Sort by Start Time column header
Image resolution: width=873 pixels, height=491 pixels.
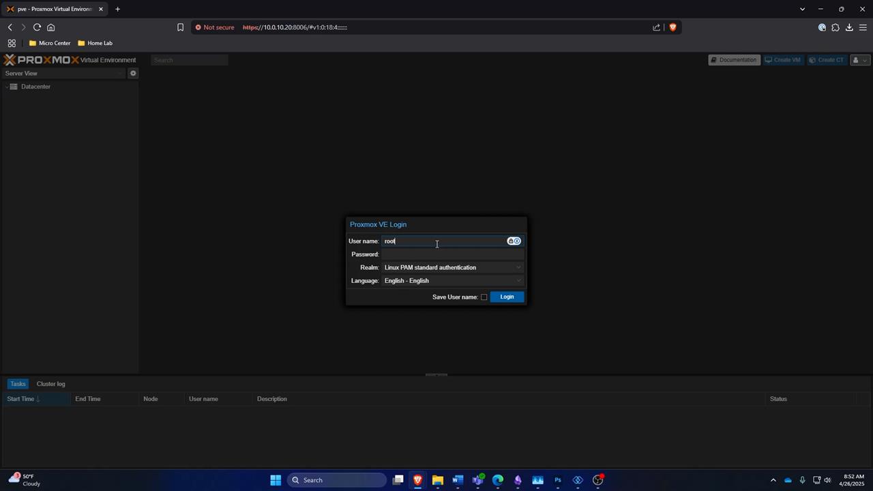click(35, 399)
